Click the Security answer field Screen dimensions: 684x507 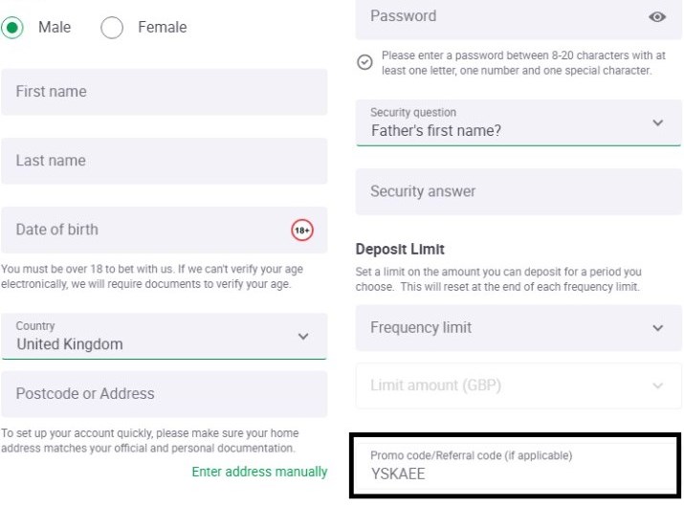pyautogui.click(x=519, y=191)
